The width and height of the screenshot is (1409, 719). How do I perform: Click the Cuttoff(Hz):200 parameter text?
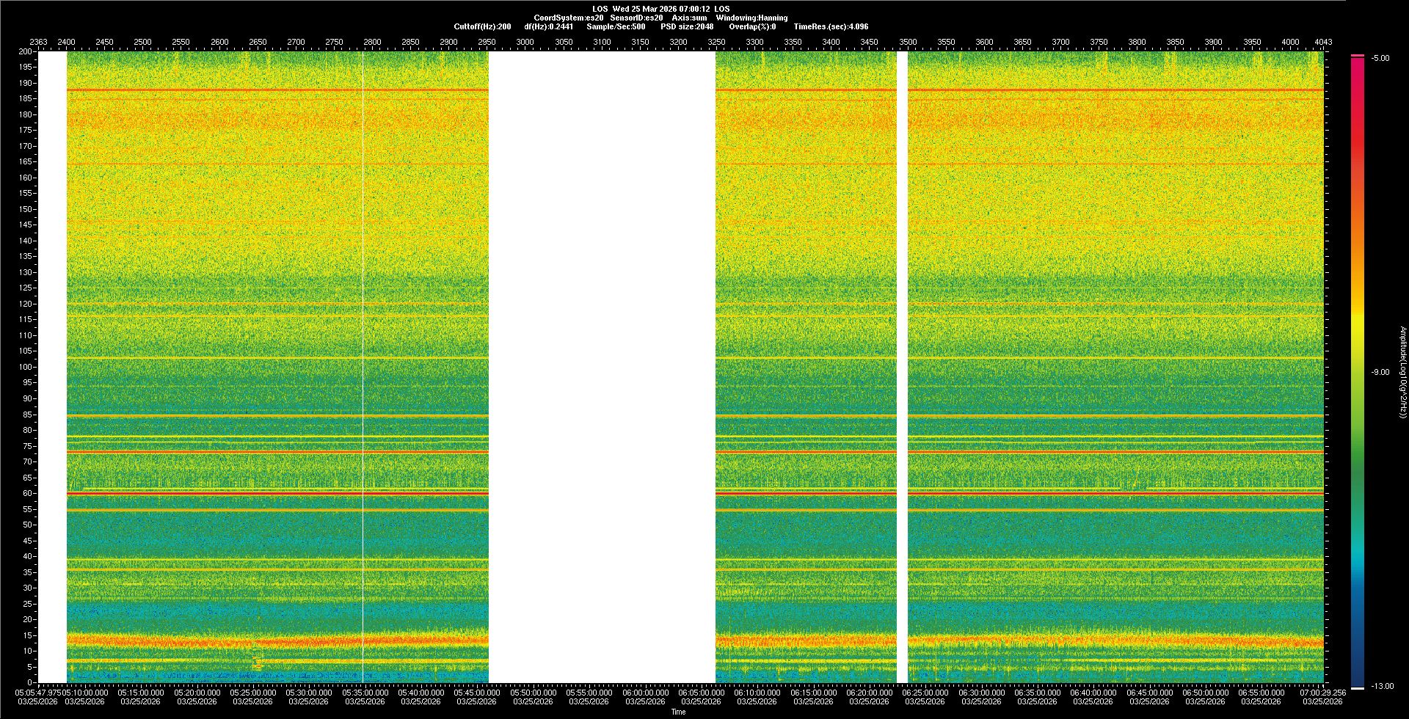[x=482, y=26]
